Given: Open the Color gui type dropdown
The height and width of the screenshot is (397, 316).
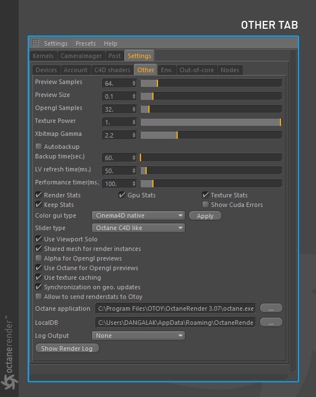Looking at the screenshot, I should pos(138,215).
